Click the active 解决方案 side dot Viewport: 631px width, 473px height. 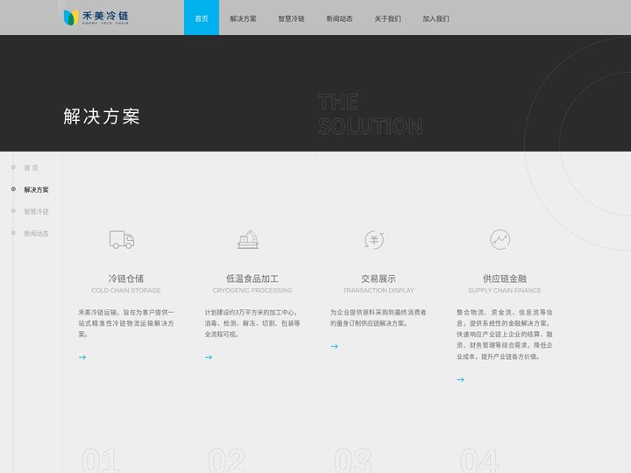click(x=13, y=189)
